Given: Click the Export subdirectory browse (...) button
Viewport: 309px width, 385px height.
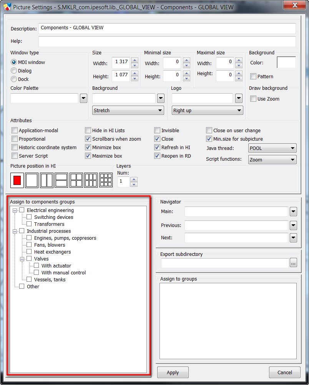Looking at the screenshot, I should click(293, 263).
